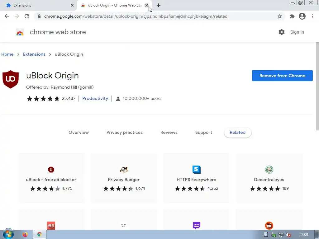Open the Chrome profile avatar menu
Screen dimensions: 319x239
[302, 16]
